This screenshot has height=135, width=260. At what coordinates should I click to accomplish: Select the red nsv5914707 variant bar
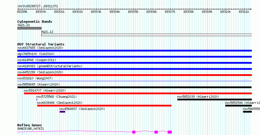point(138,93)
